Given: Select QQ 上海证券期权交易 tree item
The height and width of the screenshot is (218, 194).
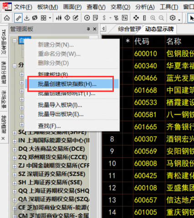Looking at the screenshot, I should [x=54, y=191].
